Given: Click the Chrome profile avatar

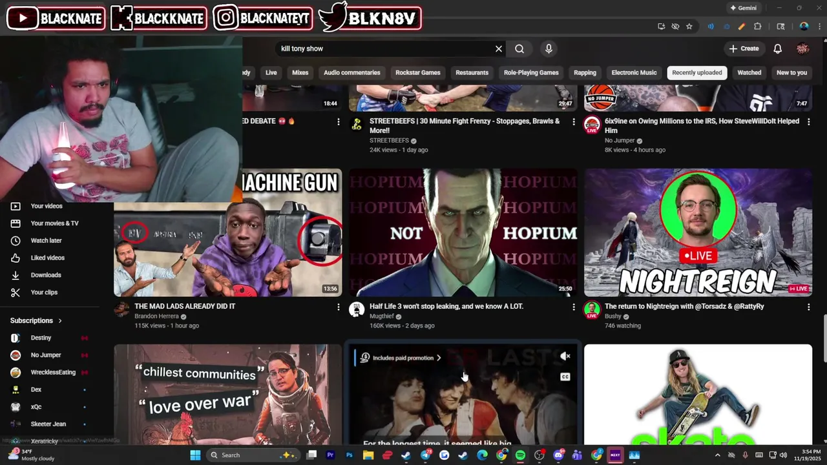Looking at the screenshot, I should coord(804,26).
